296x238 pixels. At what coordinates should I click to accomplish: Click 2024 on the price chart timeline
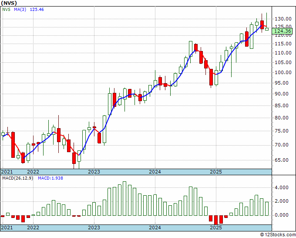click(x=155, y=172)
